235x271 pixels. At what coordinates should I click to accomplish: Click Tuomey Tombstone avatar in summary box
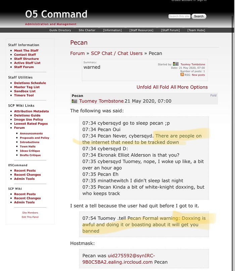coord(176,64)
